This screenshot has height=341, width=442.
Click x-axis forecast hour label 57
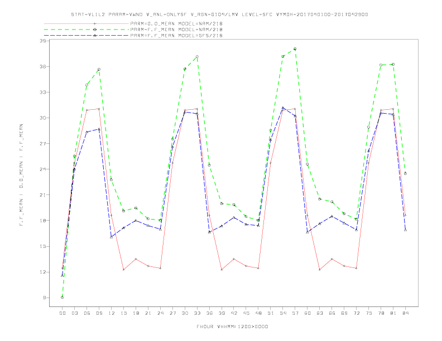295,313
